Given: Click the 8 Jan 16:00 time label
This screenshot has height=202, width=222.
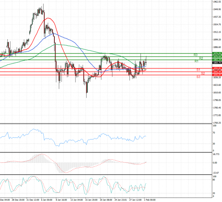Looking at the screenshot, I should 61,200.
